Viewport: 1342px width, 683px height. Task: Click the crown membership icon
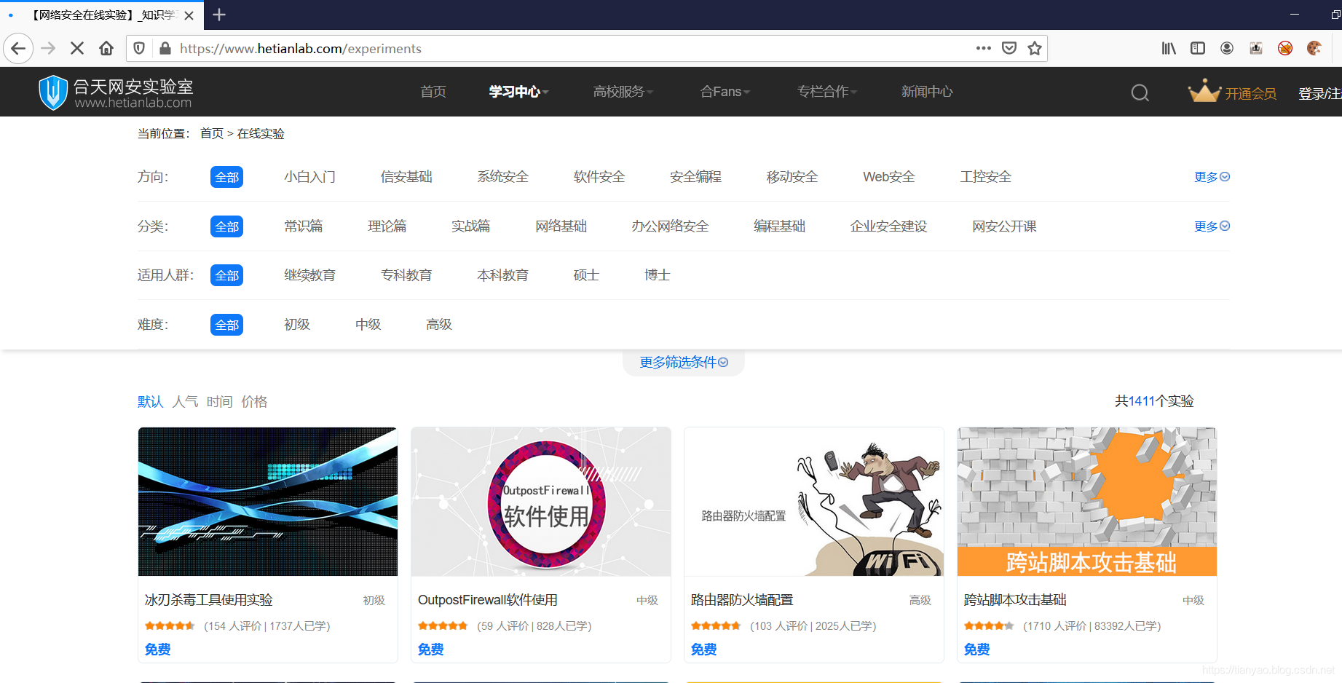pos(1204,90)
